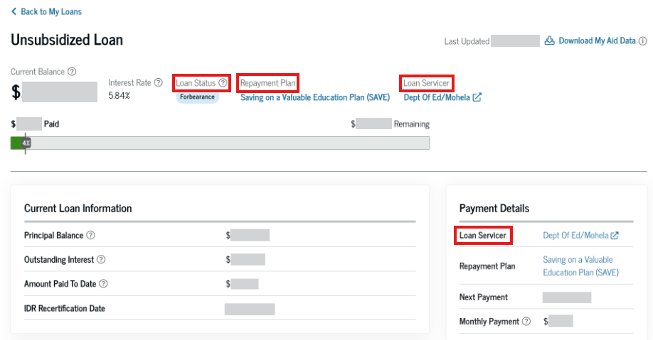Open Outstanding Interest help icon

pyautogui.click(x=101, y=259)
